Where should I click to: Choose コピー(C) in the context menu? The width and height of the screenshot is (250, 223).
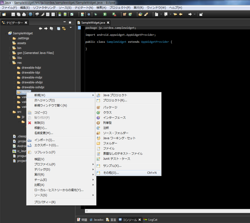coord(61,113)
